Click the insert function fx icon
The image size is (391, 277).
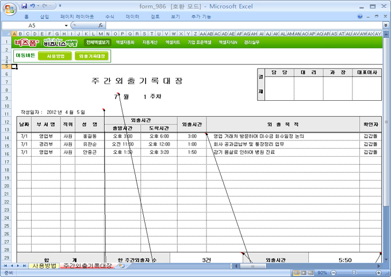tap(101, 26)
